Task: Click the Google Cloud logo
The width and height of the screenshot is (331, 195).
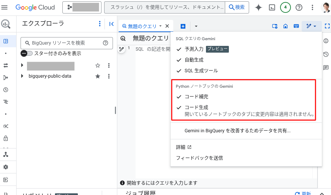Action: pos(35,7)
